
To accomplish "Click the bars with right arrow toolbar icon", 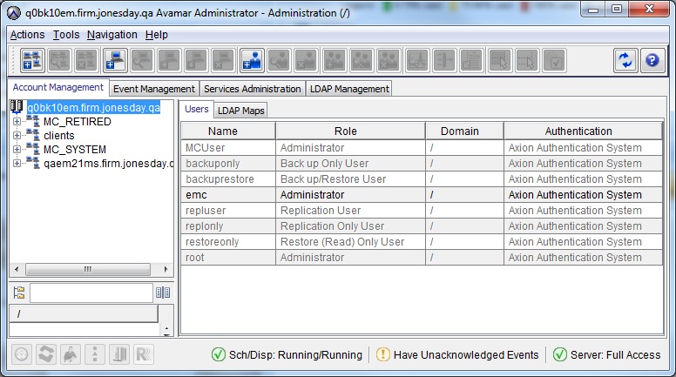I will click(x=444, y=60).
